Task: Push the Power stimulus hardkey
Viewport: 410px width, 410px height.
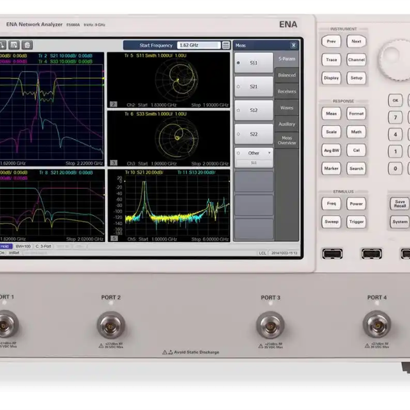Action: [x=356, y=203]
